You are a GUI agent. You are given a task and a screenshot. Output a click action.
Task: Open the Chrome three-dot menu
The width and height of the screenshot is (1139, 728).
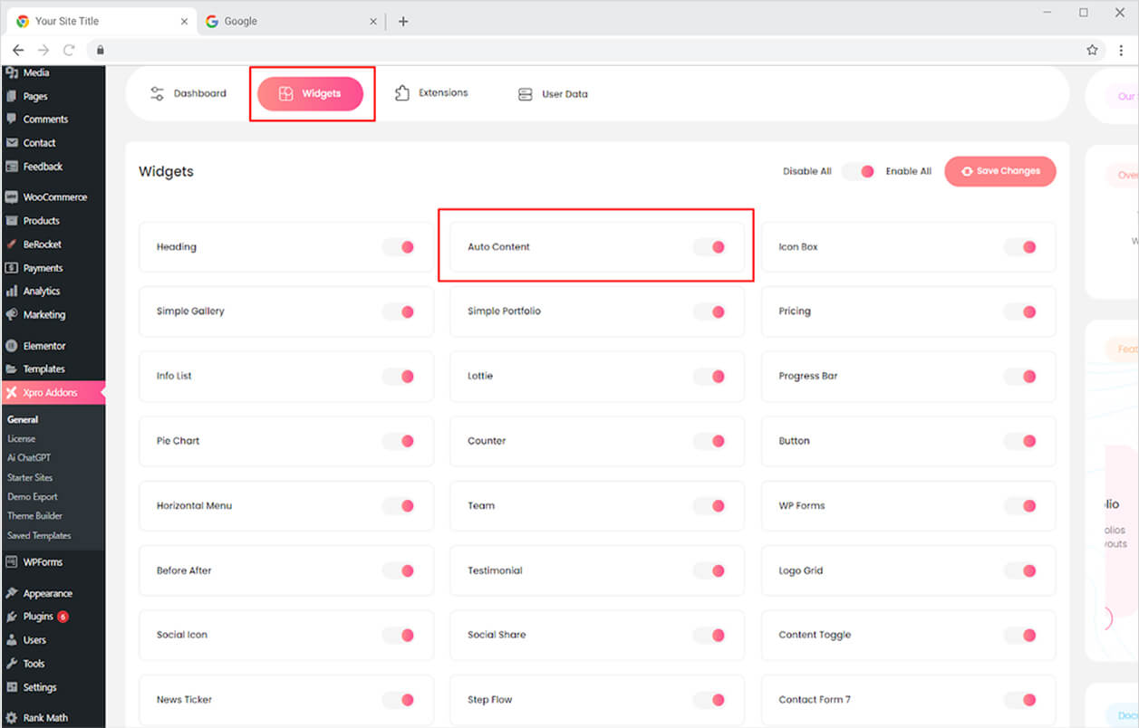(1121, 50)
